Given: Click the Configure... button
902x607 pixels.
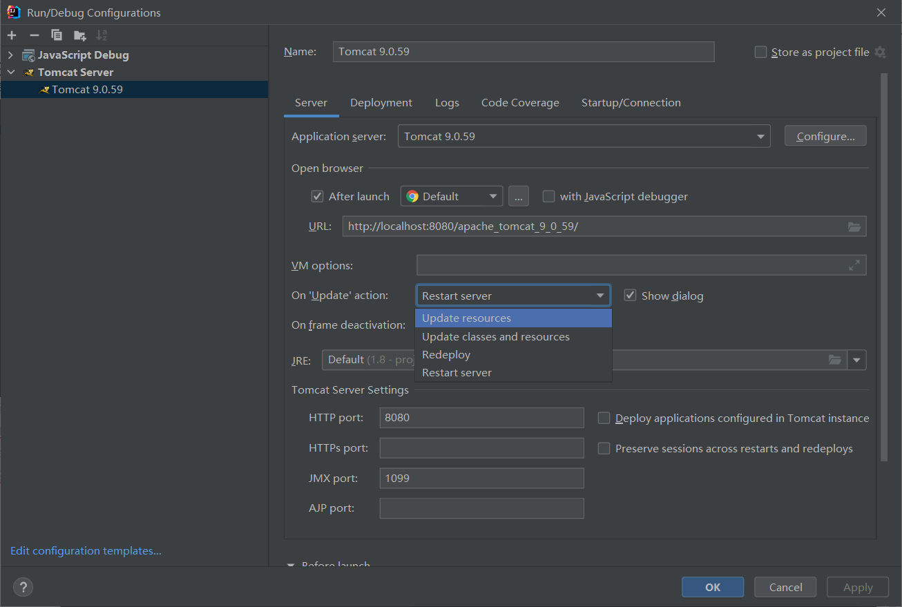Looking at the screenshot, I should pos(825,136).
